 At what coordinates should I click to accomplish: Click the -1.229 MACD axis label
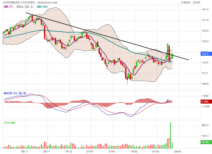coord(205,106)
